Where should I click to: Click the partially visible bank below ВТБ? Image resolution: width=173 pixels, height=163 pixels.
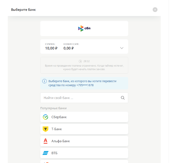pyautogui.click(x=84, y=161)
